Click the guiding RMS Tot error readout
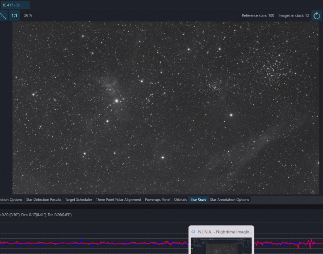Screen dimensions: 323x254 [x=59, y=215]
